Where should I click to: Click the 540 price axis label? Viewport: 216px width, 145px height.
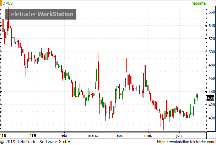tap(212, 26)
